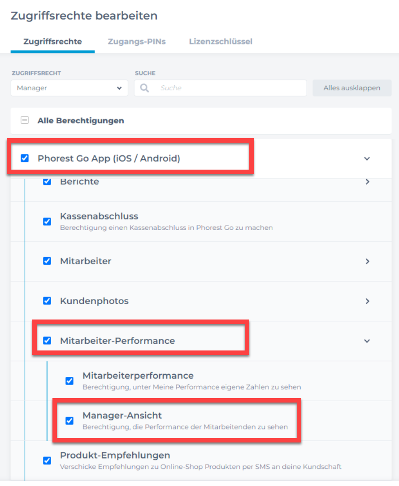
Task: Click the Berichte label
Action: click(x=79, y=182)
